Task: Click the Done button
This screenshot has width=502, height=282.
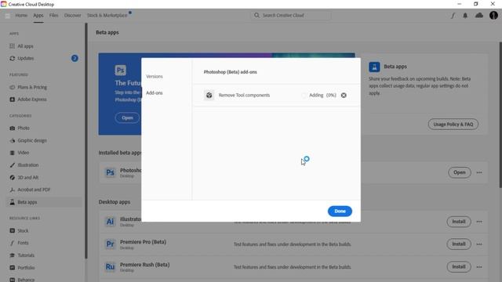Action: (340, 211)
